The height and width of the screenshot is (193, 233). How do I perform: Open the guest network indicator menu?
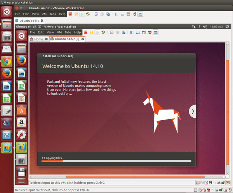click(194, 27)
